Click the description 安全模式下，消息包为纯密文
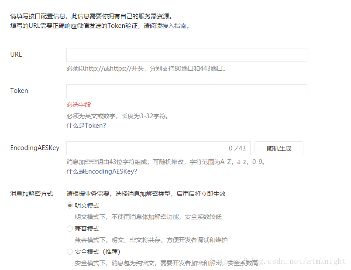The height and width of the screenshot is (270, 351). (x=114, y=263)
